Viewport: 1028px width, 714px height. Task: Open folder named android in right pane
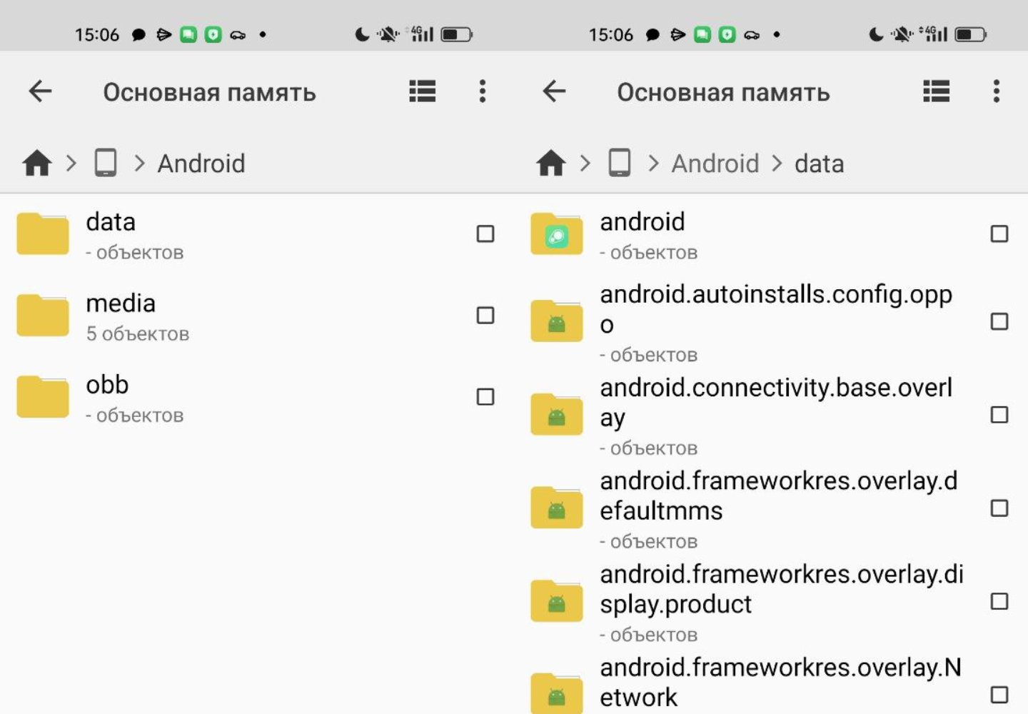[642, 222]
